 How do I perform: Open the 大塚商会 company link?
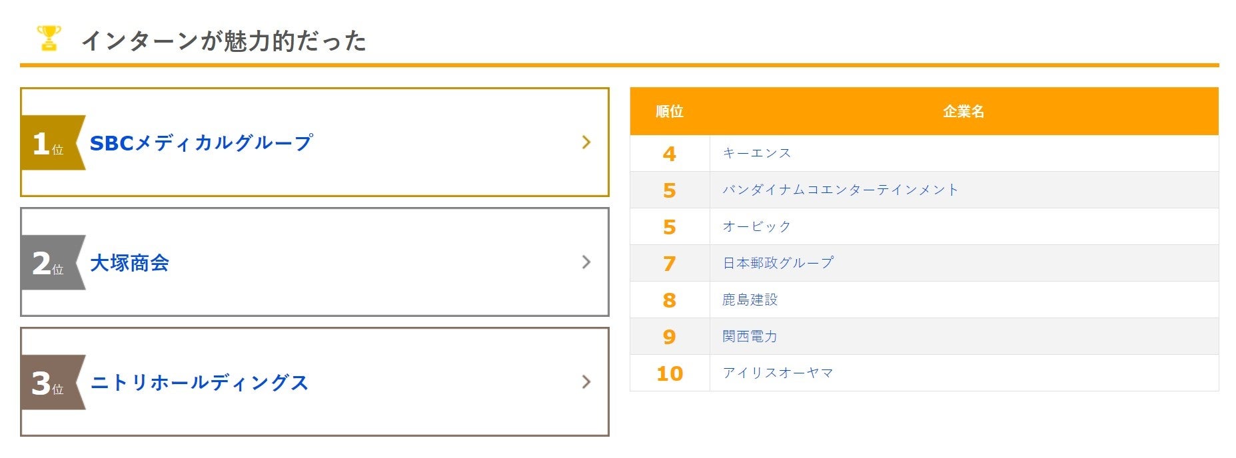click(129, 263)
